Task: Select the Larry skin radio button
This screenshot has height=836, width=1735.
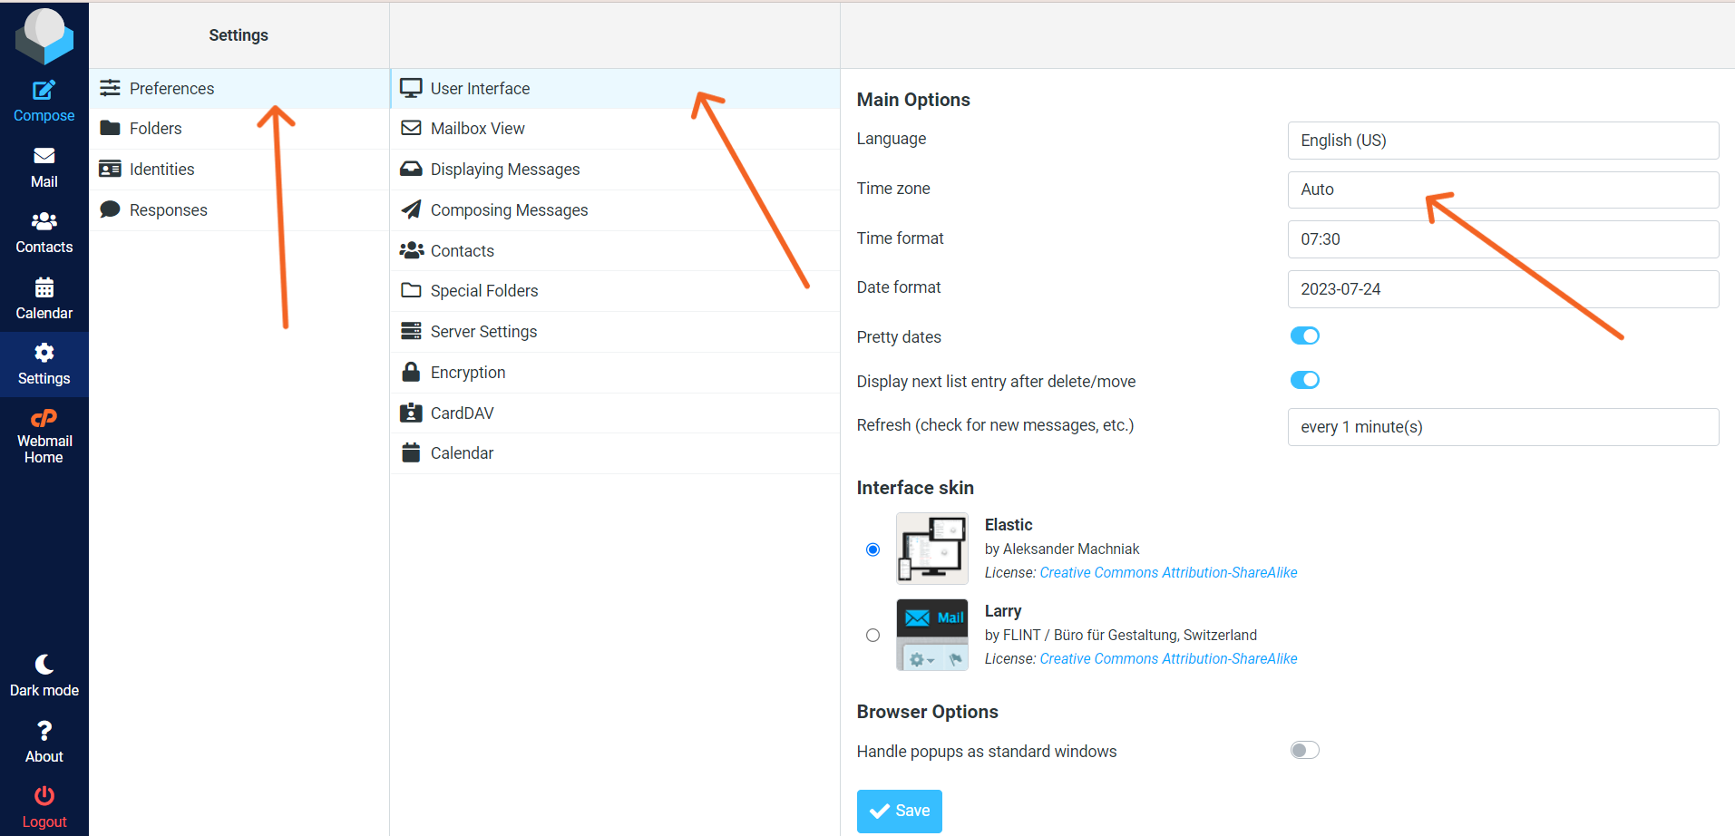Action: tap(872, 636)
